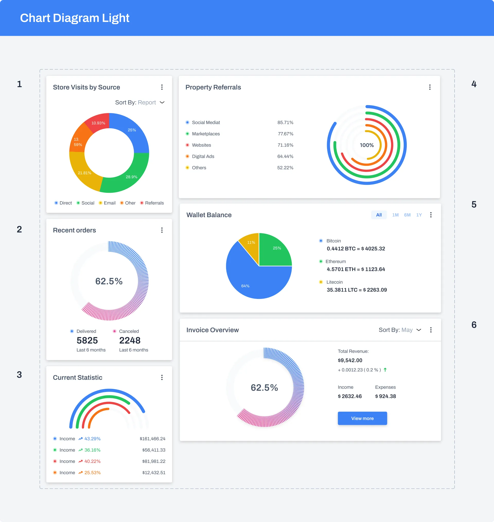The height and width of the screenshot is (522, 494).
Task: Open the Property Referrals options menu
Action: coord(430,87)
